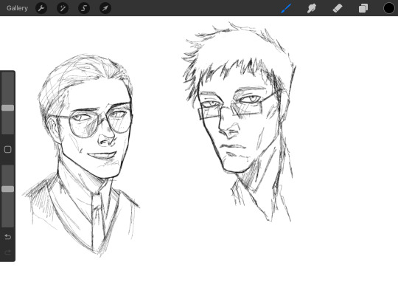Tap the square modify button in sidebar

[x=8, y=149]
